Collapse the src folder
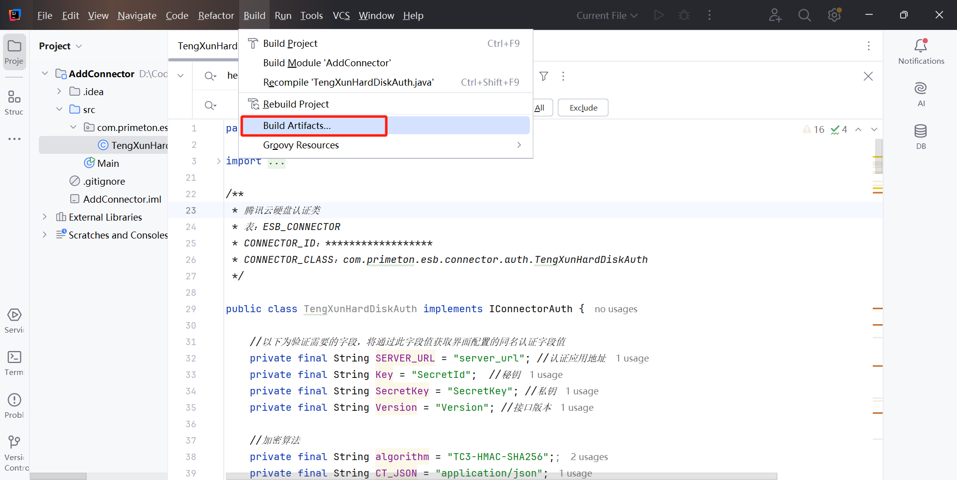The height and width of the screenshot is (480, 957). coord(59,110)
